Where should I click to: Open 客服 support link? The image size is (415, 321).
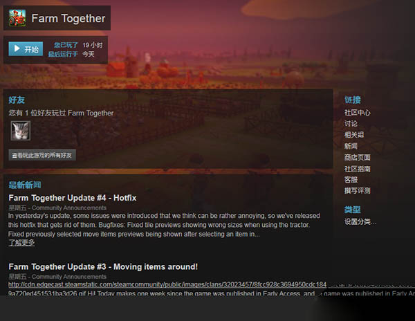click(x=351, y=180)
